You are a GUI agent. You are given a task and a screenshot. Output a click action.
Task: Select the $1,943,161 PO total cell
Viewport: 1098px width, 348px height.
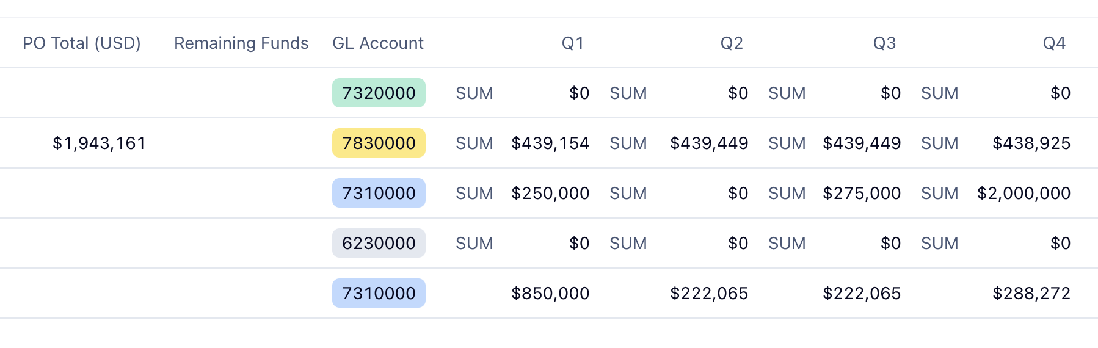coord(99,143)
